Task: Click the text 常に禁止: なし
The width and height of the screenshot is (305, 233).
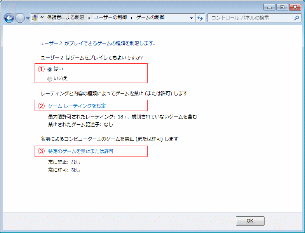Action: 64,162
